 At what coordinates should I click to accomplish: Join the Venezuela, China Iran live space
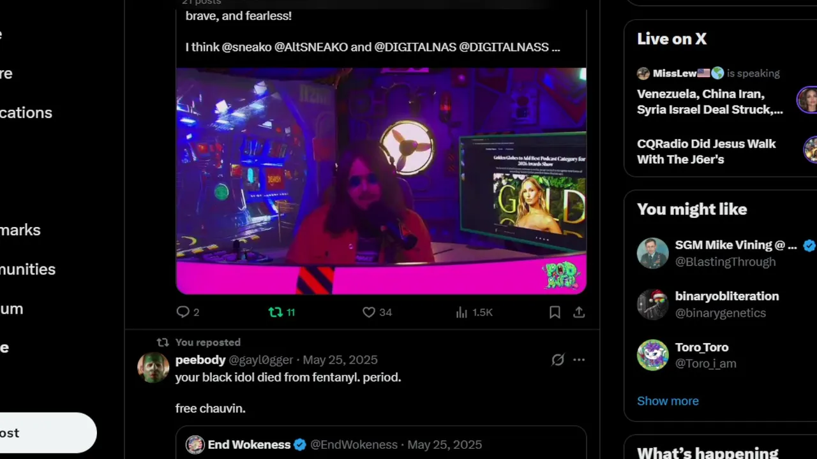710,102
